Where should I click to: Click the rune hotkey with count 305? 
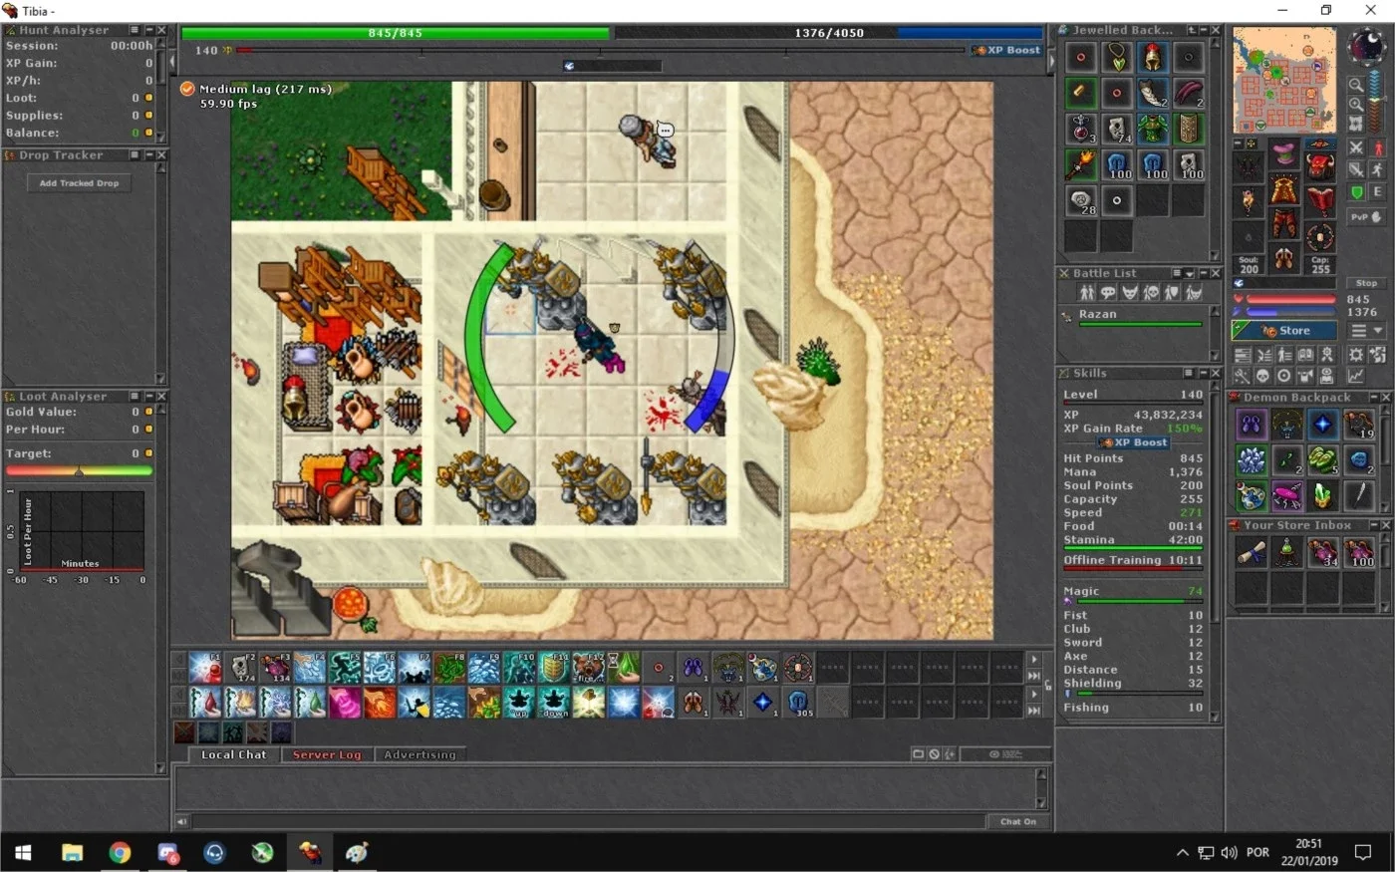[x=798, y=703]
